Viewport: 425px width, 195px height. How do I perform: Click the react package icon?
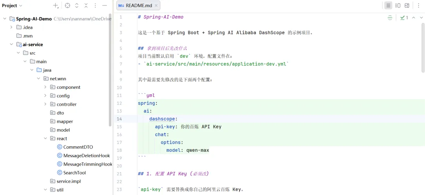(x=53, y=138)
